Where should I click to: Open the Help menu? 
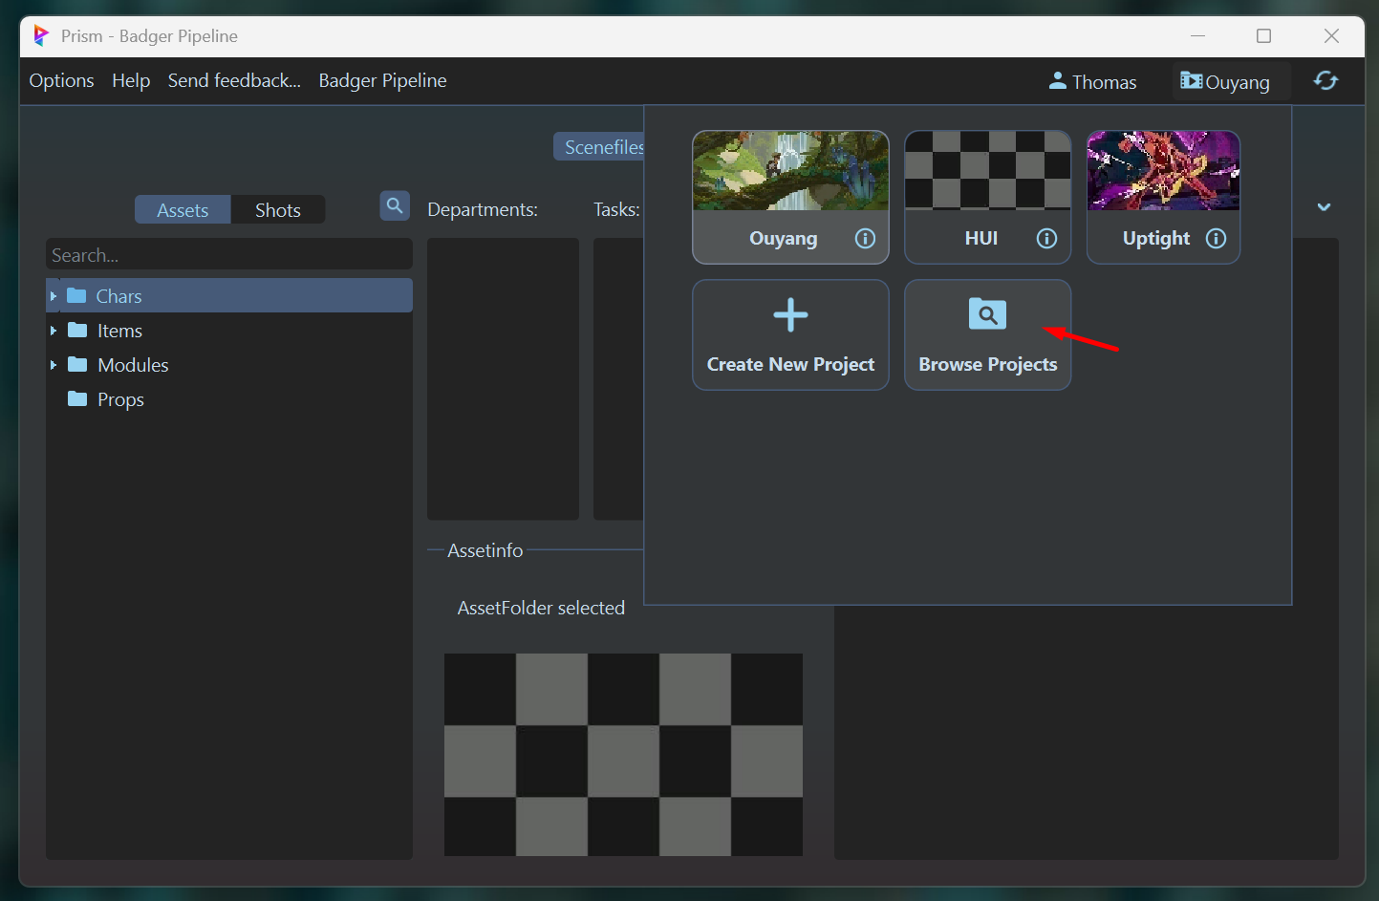[131, 81]
